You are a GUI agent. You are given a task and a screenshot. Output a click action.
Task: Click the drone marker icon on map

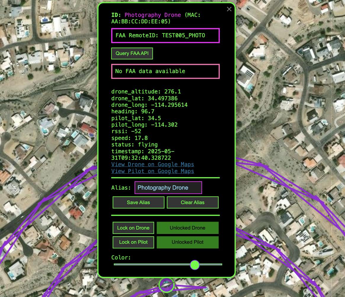click(166, 285)
